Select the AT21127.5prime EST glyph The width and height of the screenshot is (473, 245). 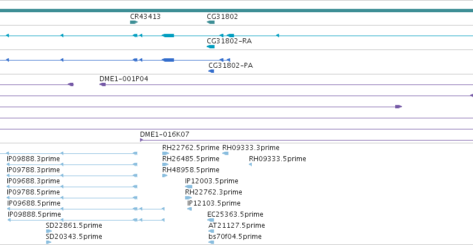coord(211,232)
